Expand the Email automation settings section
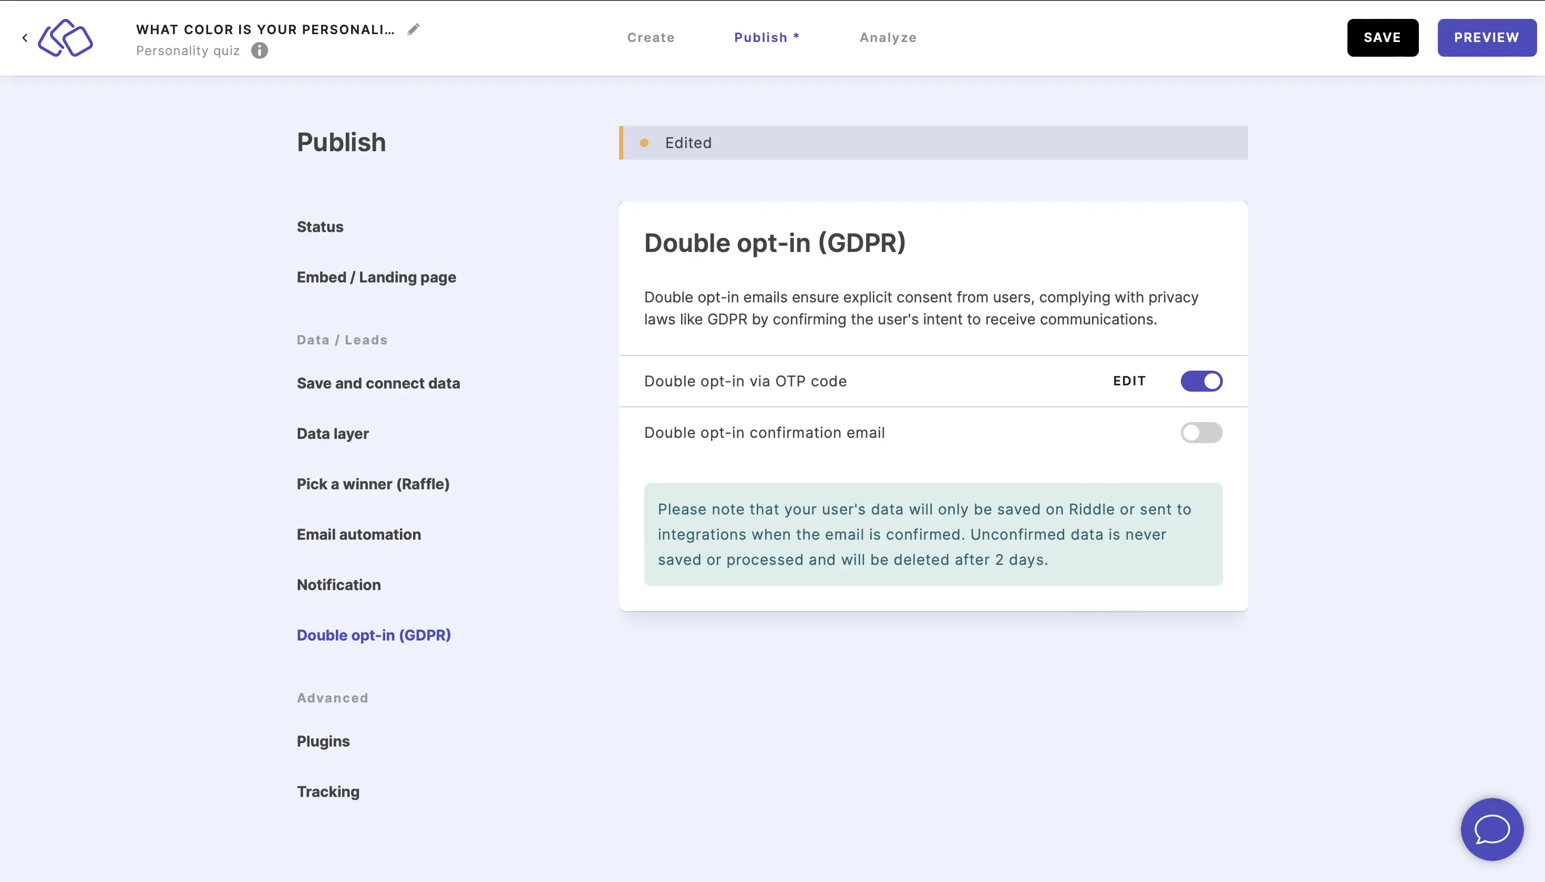 358,533
